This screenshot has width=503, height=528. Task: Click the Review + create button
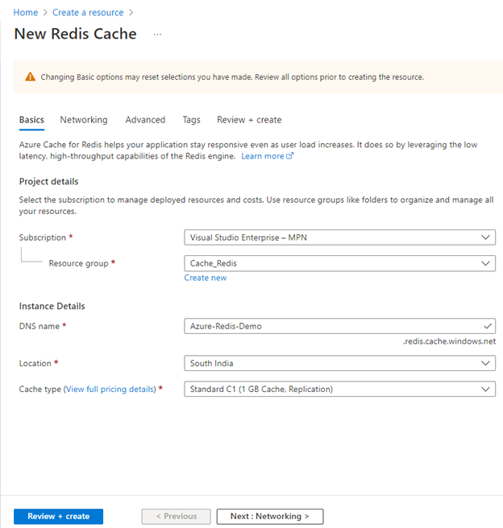coord(58,516)
